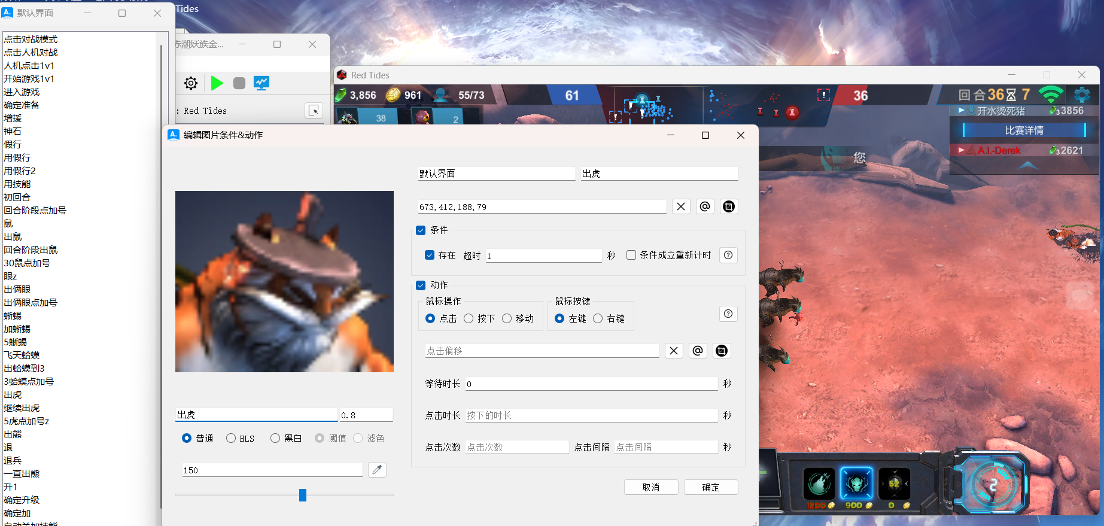This screenshot has height=526, width=1104.
Task: Click the WiFi signal icon in the game
Action: click(1051, 95)
